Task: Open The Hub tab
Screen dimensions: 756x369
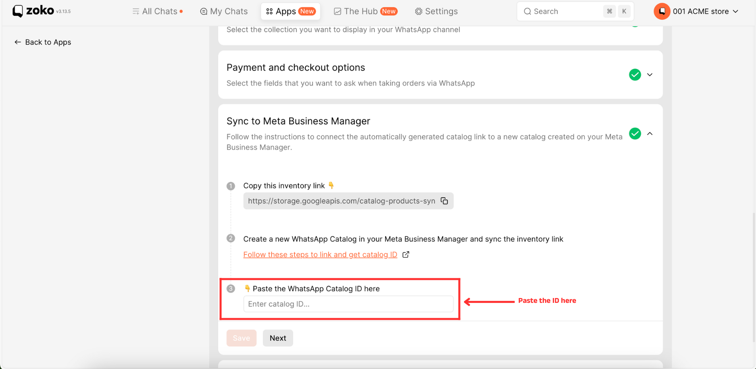Action: pos(366,11)
